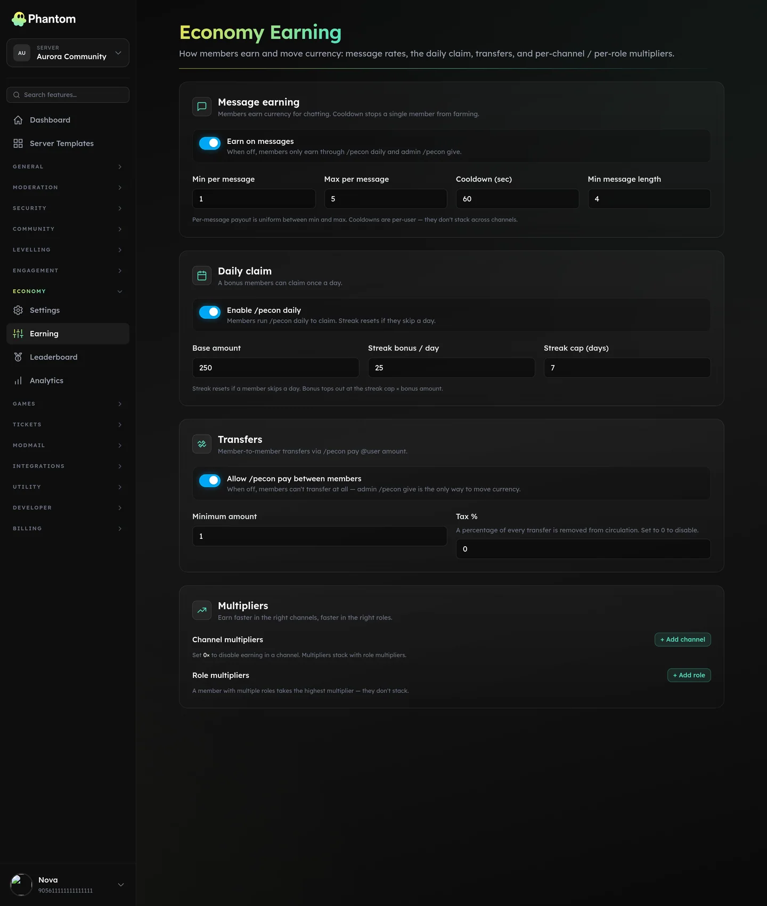Edit the Cooldown (sec) field
The image size is (767, 906).
(517, 199)
